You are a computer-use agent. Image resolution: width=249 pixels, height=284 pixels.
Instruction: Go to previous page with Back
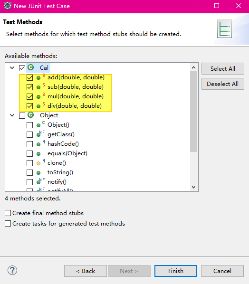click(x=86, y=271)
